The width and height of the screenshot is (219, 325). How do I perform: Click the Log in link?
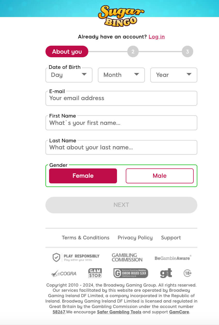pos(157,37)
